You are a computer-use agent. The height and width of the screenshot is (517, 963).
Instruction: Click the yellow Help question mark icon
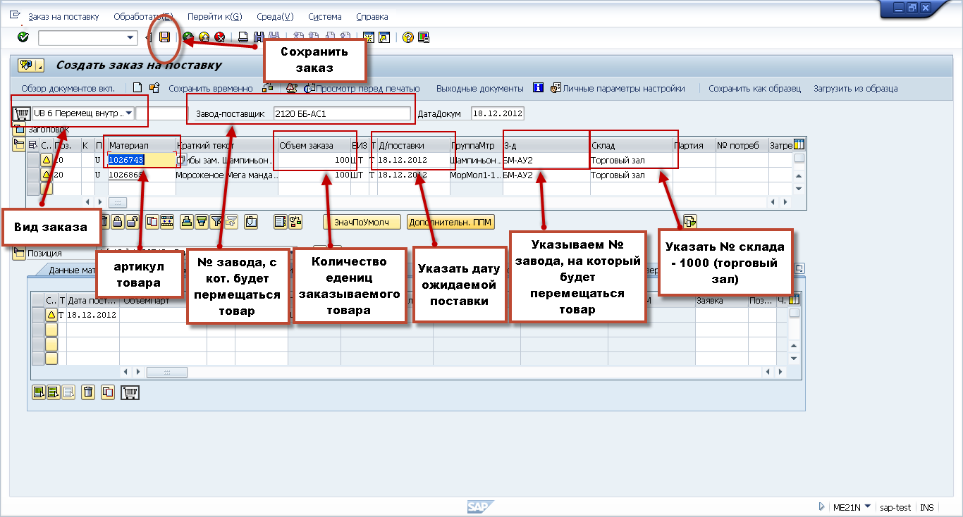tap(407, 37)
